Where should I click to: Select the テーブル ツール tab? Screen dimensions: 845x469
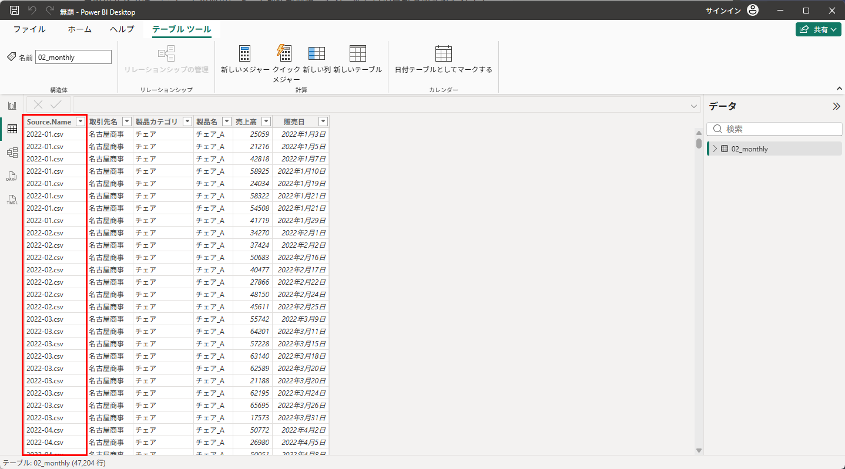(182, 29)
